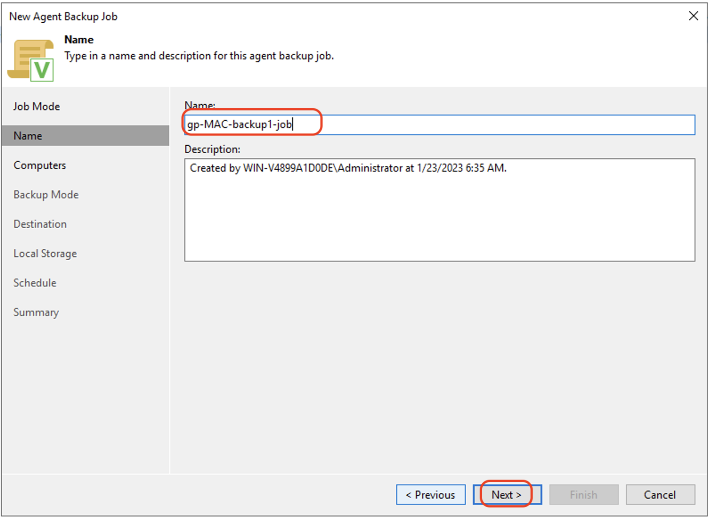Go to the Computers wizard step
The height and width of the screenshot is (517, 708).
point(40,165)
